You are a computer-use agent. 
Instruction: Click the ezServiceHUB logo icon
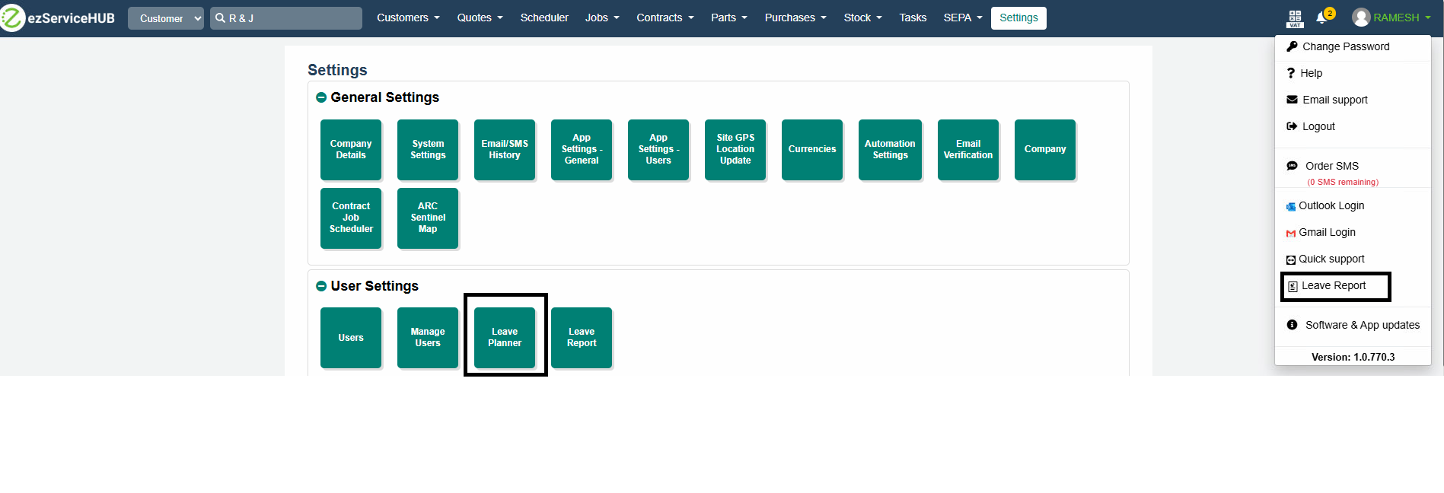pyautogui.click(x=13, y=18)
